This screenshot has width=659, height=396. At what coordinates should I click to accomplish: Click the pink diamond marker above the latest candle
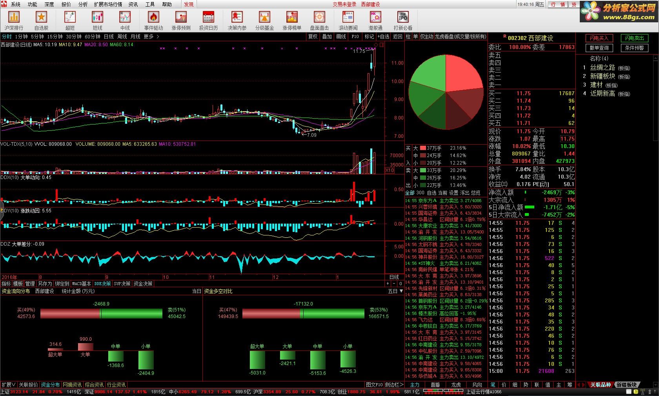click(376, 45)
